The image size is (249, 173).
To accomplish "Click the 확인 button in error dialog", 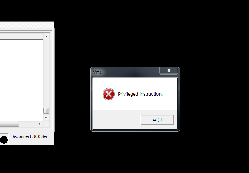I will pyautogui.click(x=157, y=120).
